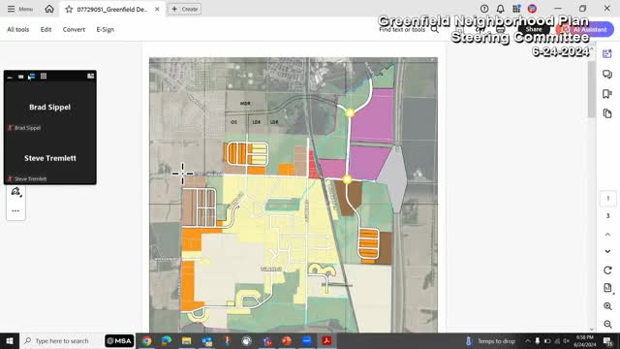Open the notifications bell

coord(500,9)
